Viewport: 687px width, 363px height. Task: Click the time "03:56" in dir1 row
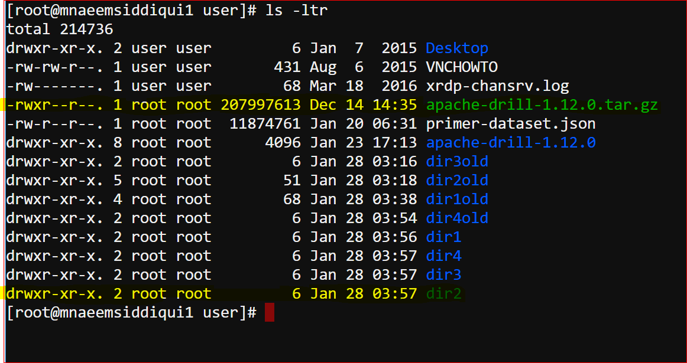[x=395, y=237]
